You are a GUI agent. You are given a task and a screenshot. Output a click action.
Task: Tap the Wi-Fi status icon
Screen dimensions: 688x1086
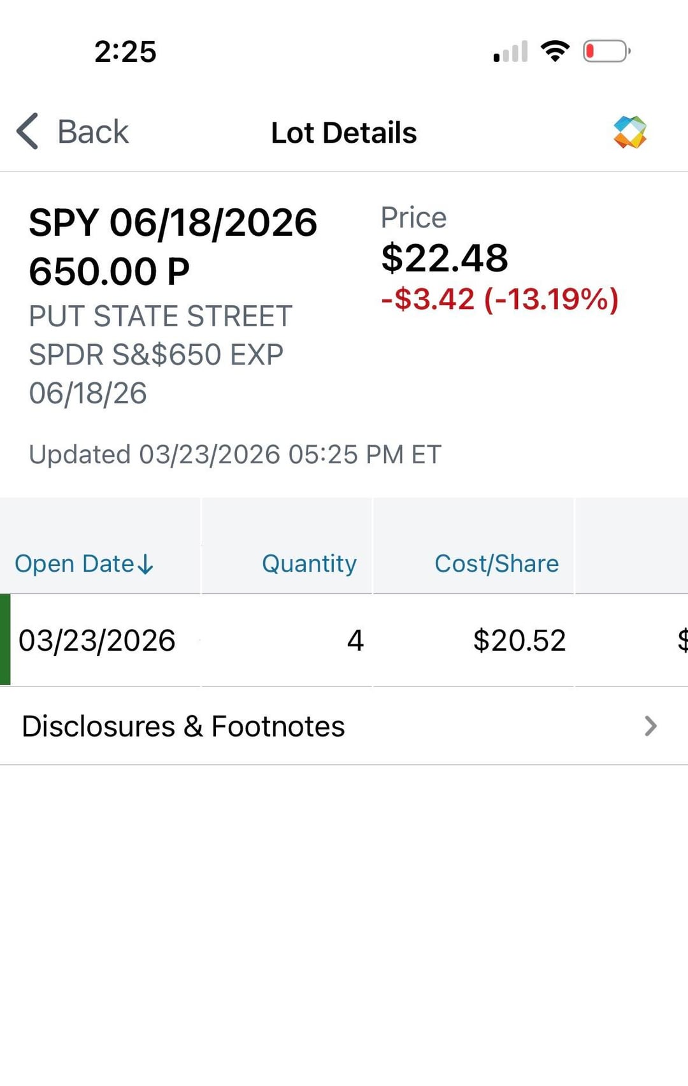[555, 51]
